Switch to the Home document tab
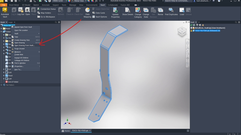The width and height of the screenshot is (241, 135). (x=66, y=131)
